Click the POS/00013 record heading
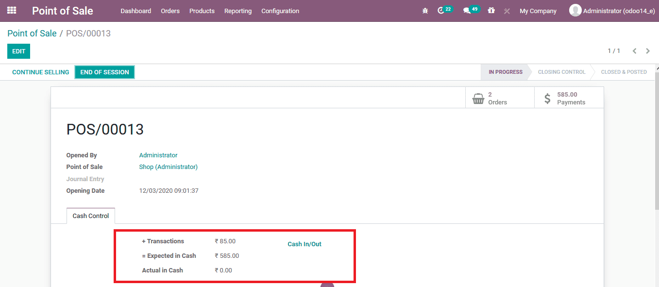Screen dimensions: 659x287 point(105,130)
